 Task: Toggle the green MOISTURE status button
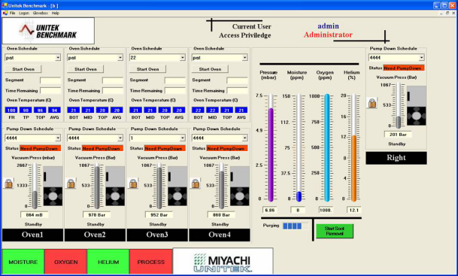tap(23, 262)
